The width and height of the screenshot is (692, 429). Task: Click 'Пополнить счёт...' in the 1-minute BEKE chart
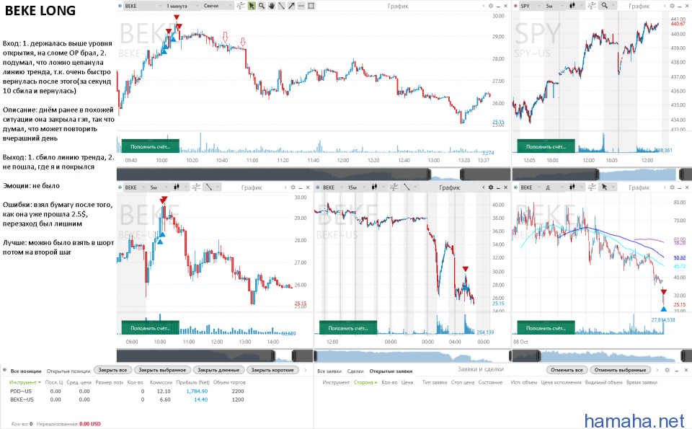(x=150, y=146)
